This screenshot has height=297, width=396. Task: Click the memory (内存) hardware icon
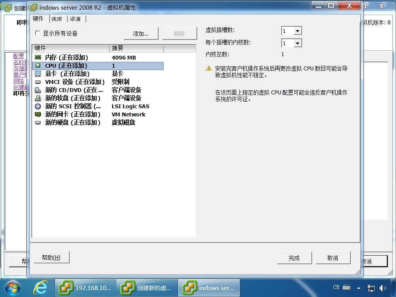(38, 58)
